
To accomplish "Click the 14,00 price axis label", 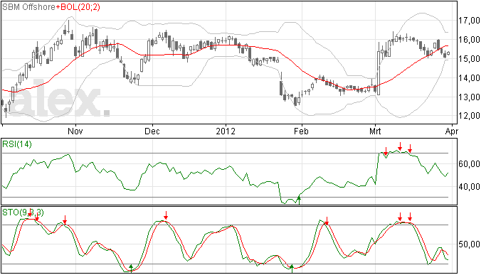I will [x=469, y=78].
